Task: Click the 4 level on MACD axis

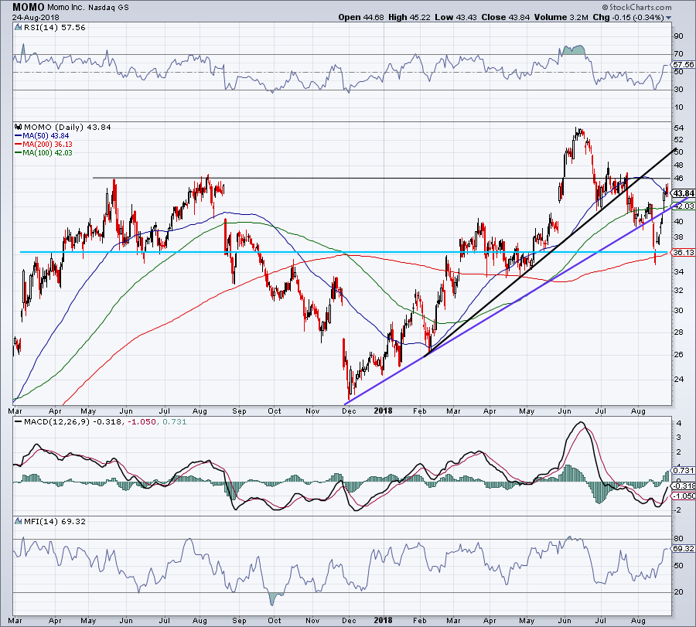Action: click(x=679, y=424)
